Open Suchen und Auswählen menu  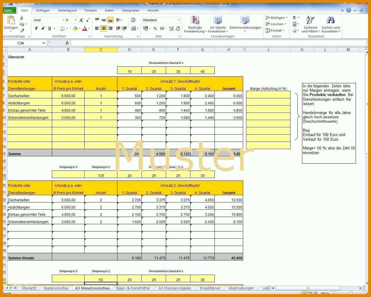click(330, 24)
